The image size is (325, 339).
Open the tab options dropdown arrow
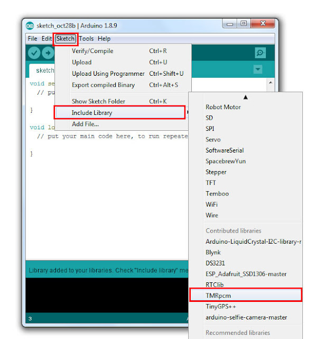tap(258, 69)
